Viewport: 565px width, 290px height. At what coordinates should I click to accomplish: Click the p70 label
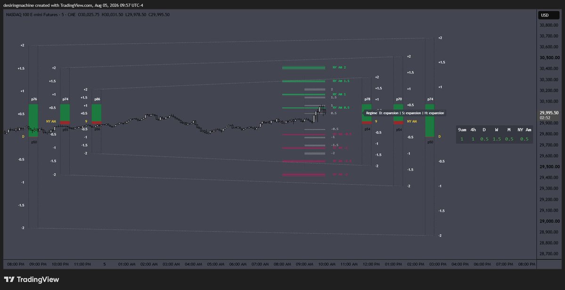coord(399,99)
